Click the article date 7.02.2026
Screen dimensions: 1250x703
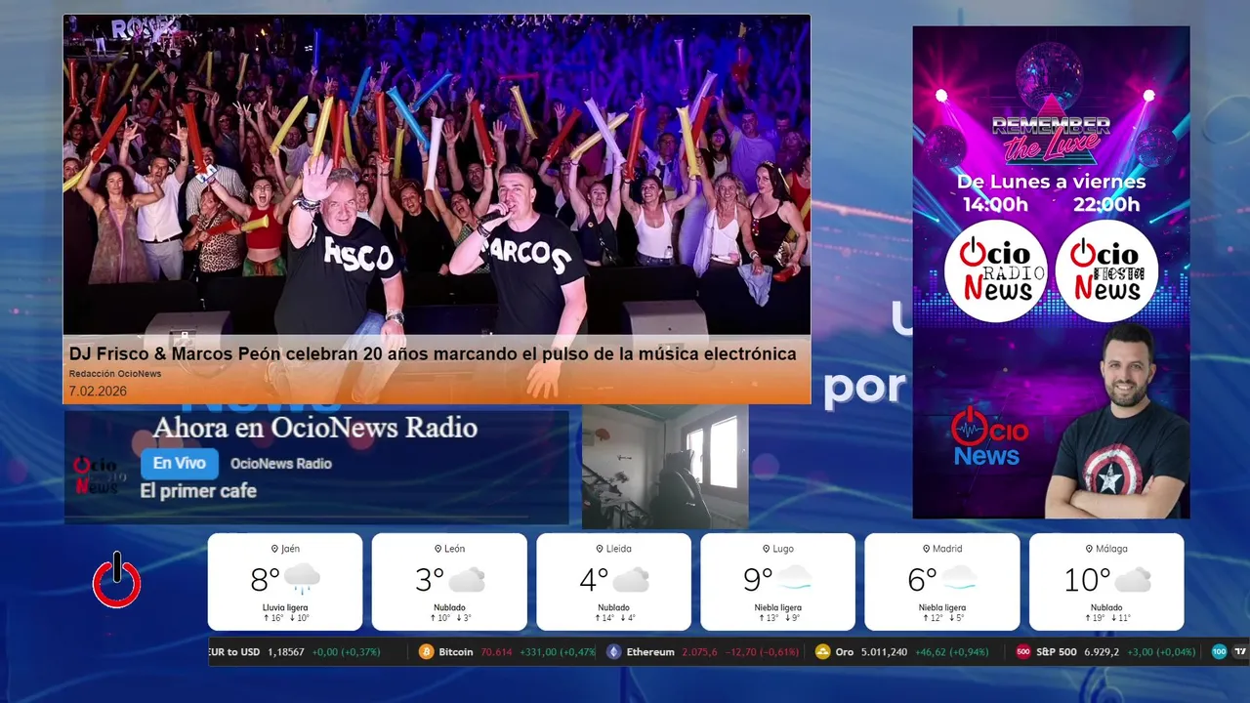pyautogui.click(x=98, y=392)
